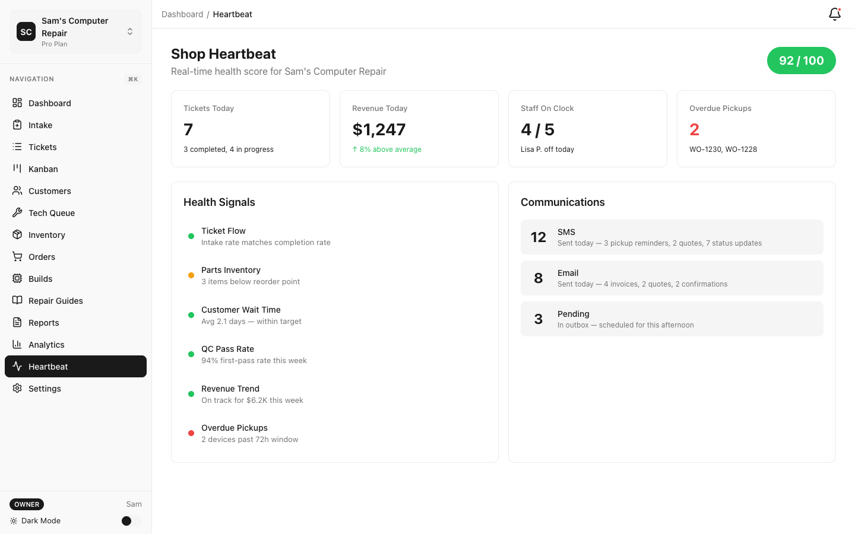Viewport: 855px width, 534px height.
Task: Click the red Overdue Pickups status dot
Action: point(191,433)
